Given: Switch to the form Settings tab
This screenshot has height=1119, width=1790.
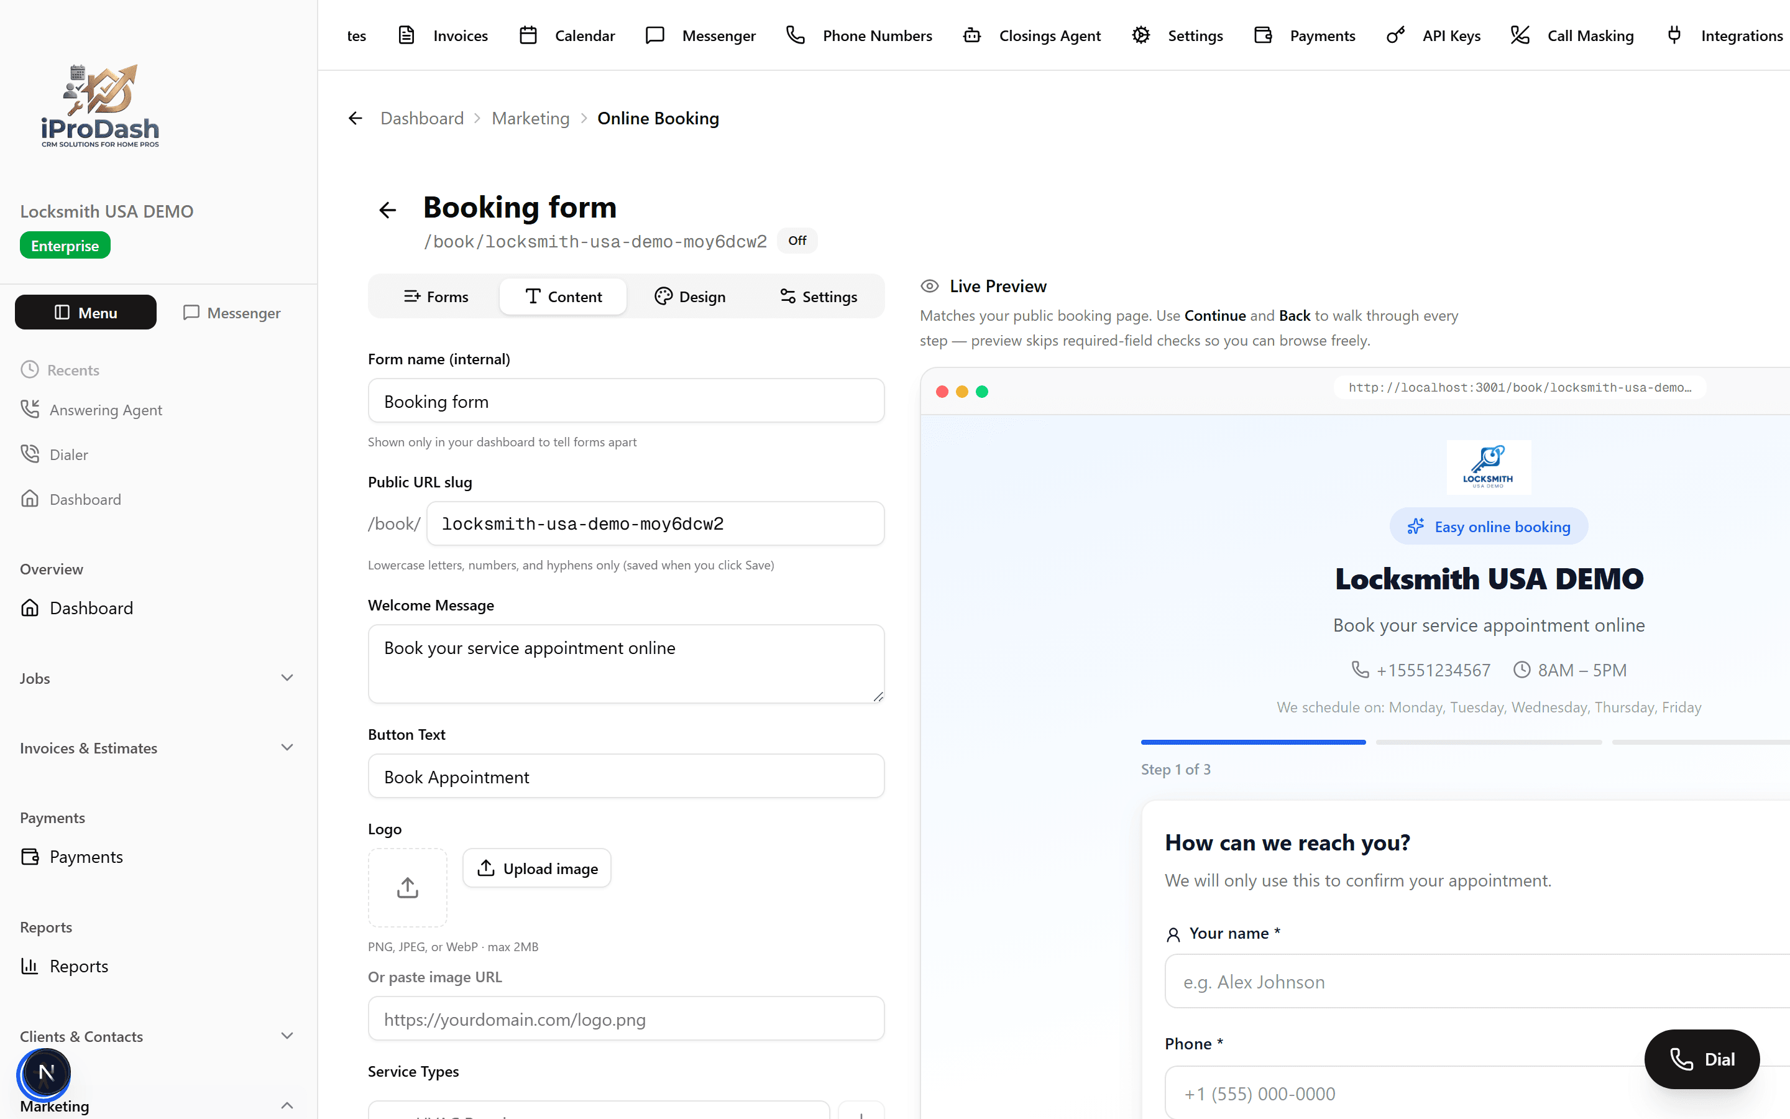Looking at the screenshot, I should pyautogui.click(x=818, y=296).
